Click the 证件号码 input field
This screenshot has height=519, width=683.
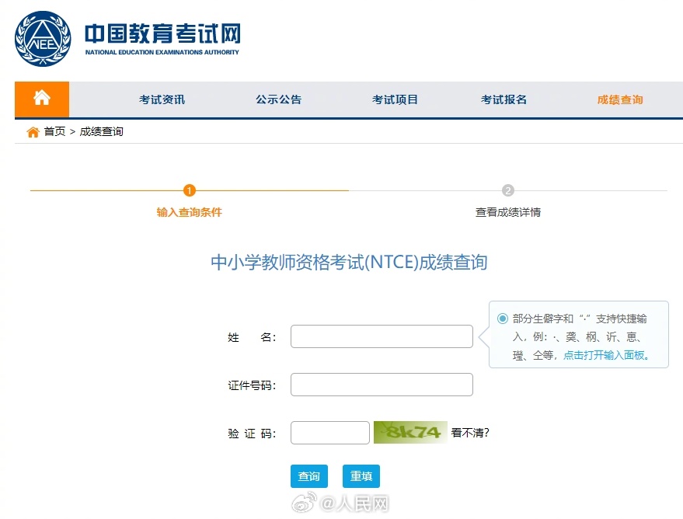[x=381, y=384]
